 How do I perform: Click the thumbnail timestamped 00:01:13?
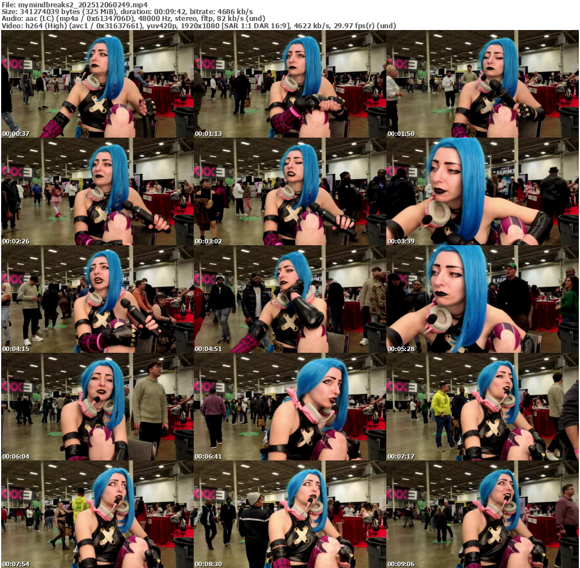tap(290, 84)
